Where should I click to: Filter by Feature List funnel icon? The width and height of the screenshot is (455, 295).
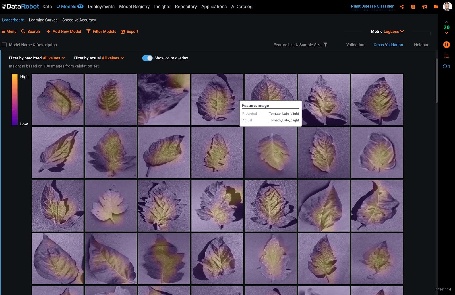(325, 45)
